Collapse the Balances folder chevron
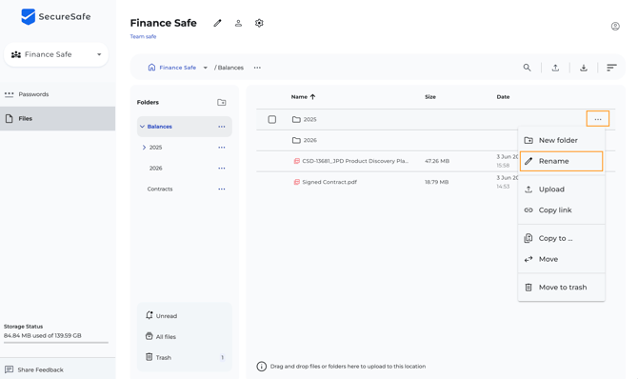The image size is (638, 379). [x=142, y=127]
